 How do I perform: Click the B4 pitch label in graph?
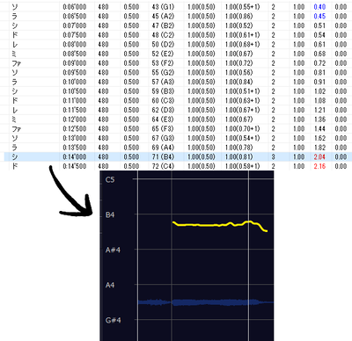coord(110,214)
